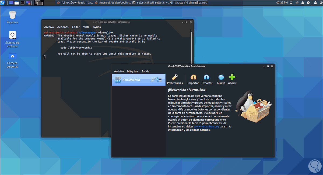Open the Herramientas options list icon
This screenshot has height=175, width=323.
[x=160, y=80]
